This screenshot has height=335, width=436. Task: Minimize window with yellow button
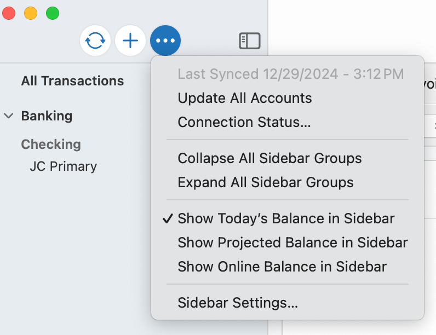click(x=31, y=13)
